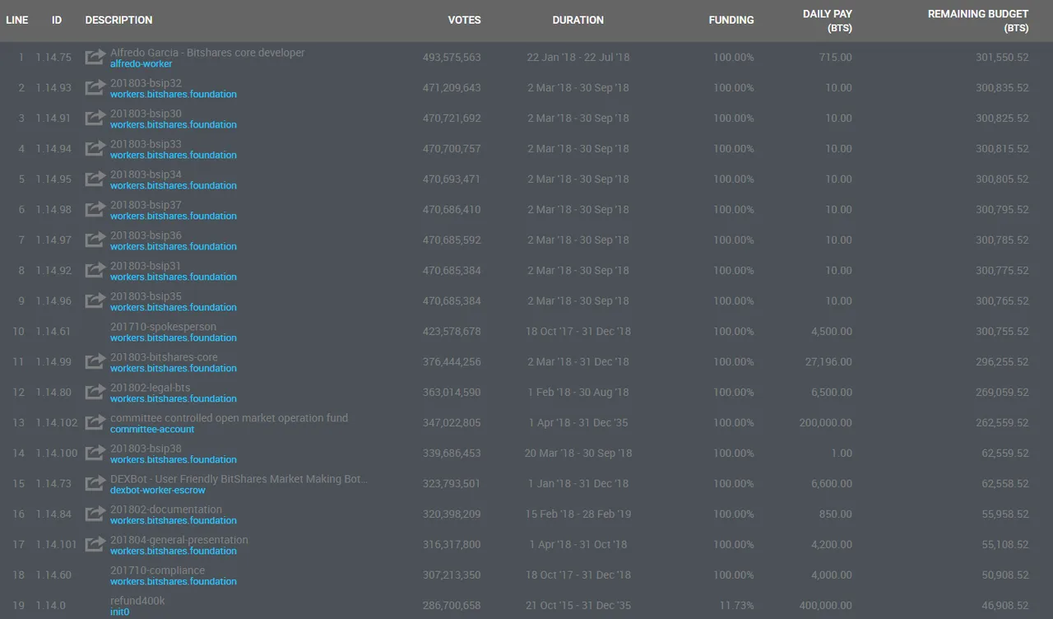The width and height of the screenshot is (1053, 619).
Task: Sort by DAILY PAY (BTS) header
Action: coord(828,21)
